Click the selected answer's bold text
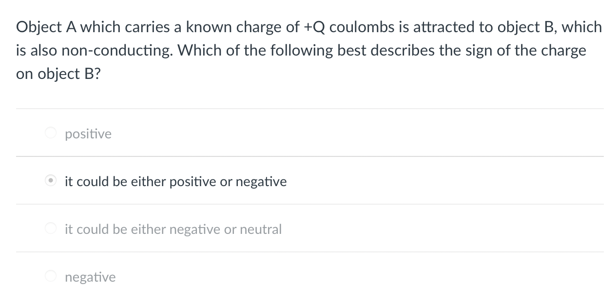This screenshot has width=616, height=306. tap(176, 181)
